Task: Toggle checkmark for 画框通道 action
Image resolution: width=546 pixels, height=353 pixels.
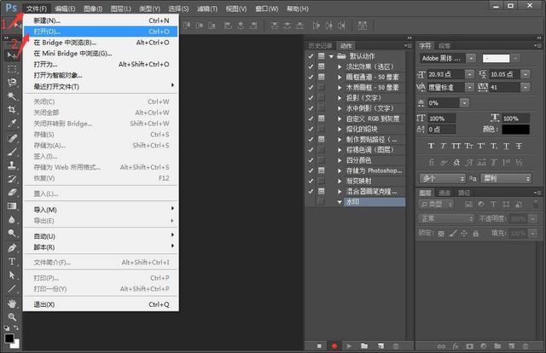Action: click(x=311, y=77)
